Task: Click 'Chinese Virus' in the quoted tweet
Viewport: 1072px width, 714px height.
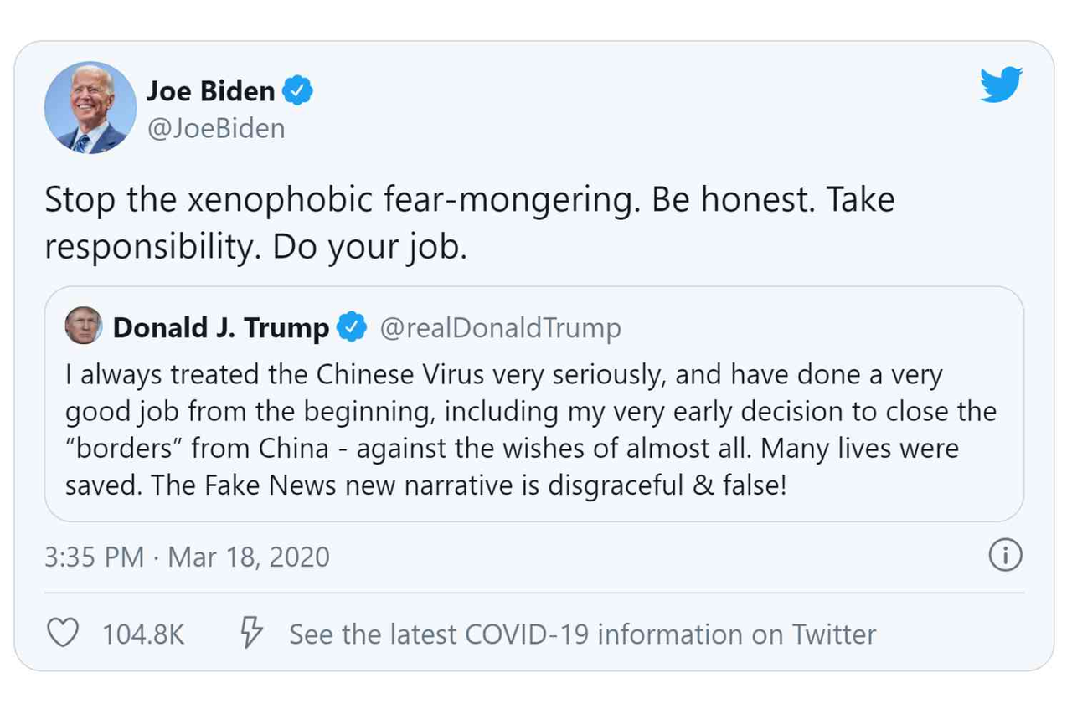Action: click(399, 375)
